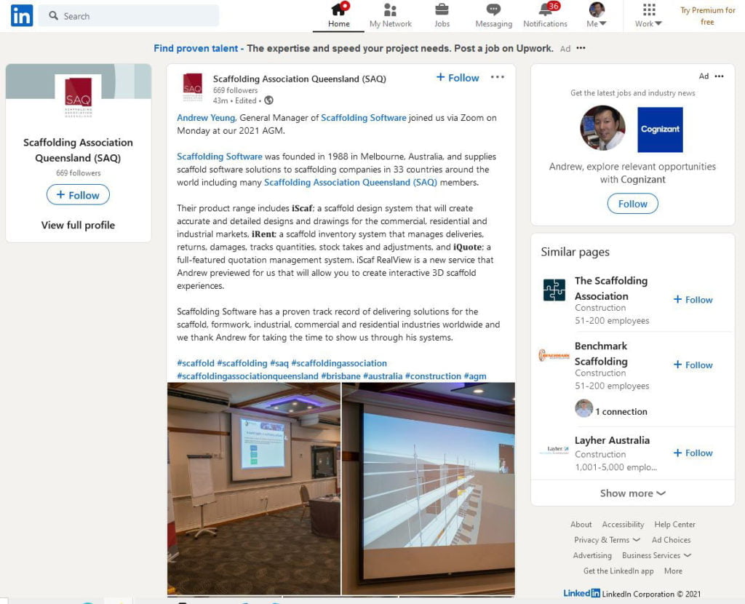Click the LinkedIn footer logo
The width and height of the screenshot is (745, 604).
pos(581,593)
